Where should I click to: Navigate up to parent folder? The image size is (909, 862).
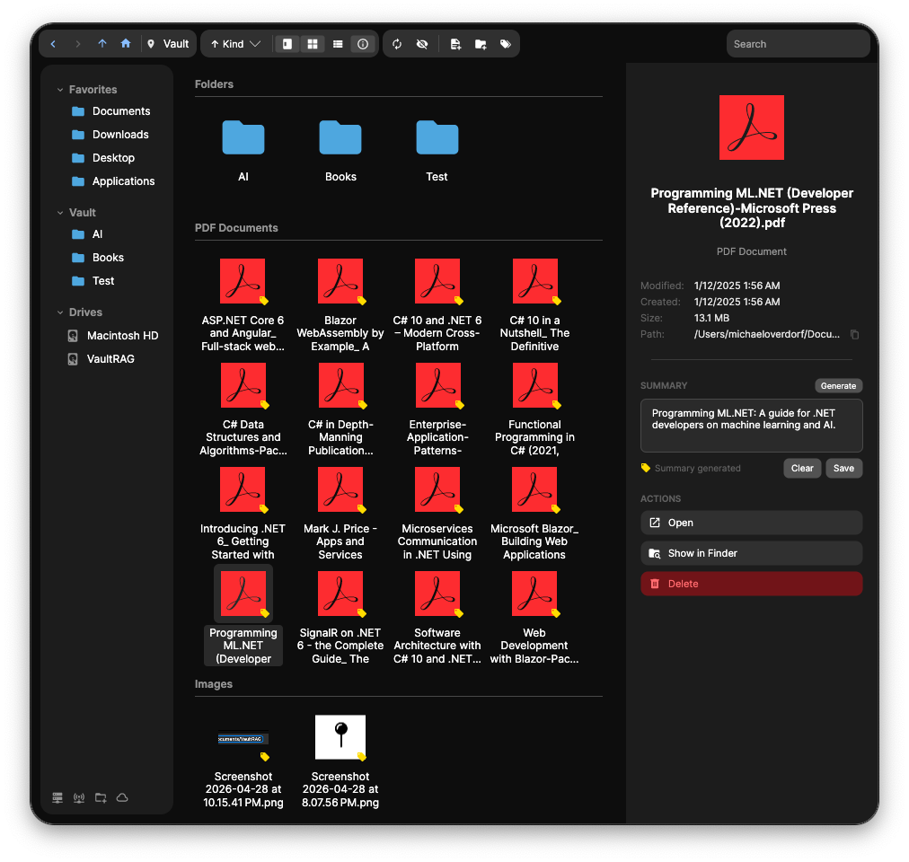click(x=102, y=44)
